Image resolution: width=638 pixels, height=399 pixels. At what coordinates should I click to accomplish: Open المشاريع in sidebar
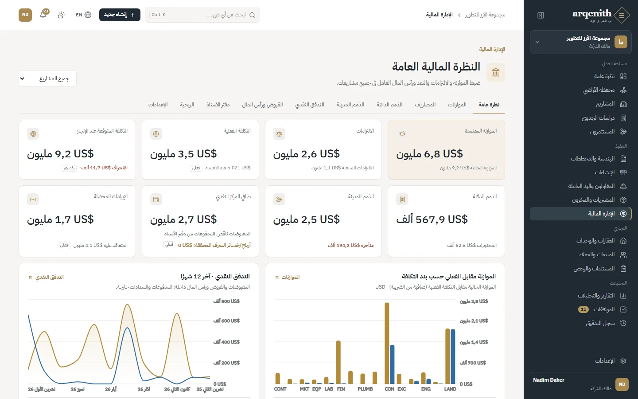coord(580,104)
